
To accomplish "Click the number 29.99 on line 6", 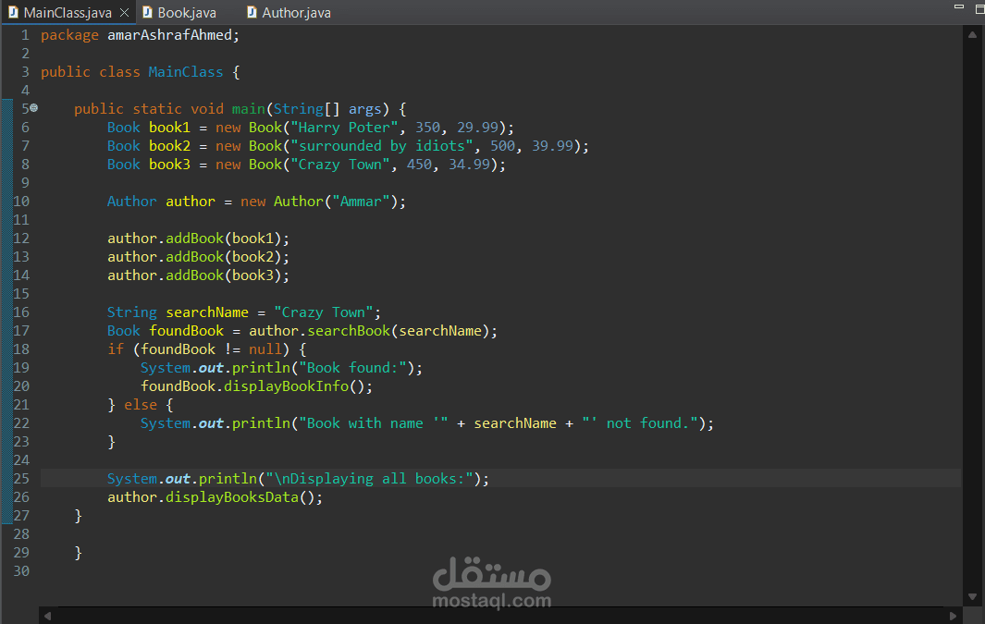I will point(477,128).
